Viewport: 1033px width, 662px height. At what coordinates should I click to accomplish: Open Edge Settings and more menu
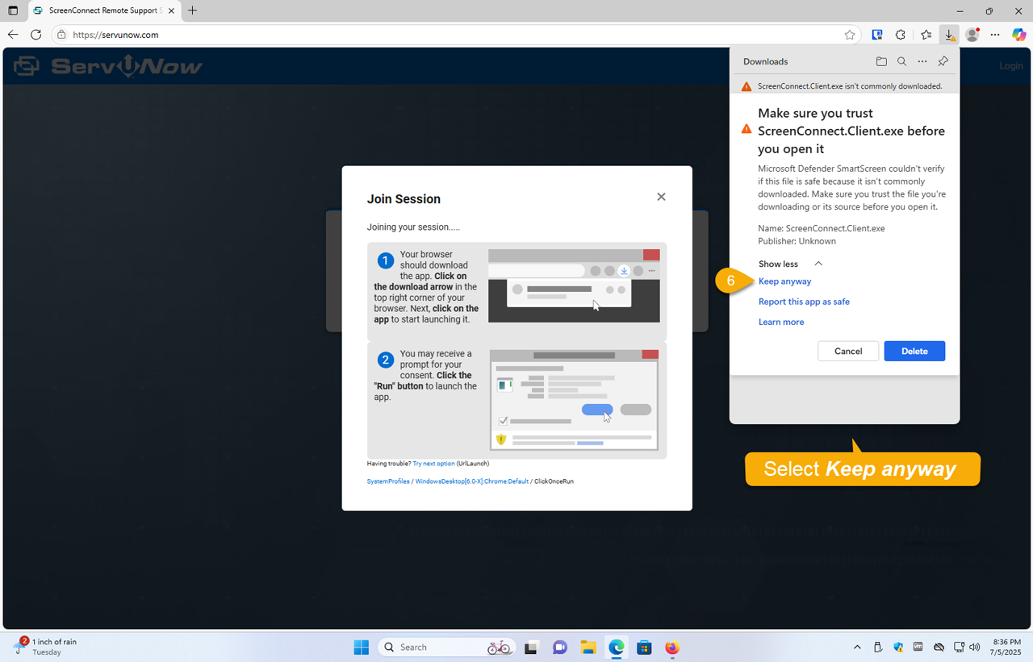(x=995, y=35)
